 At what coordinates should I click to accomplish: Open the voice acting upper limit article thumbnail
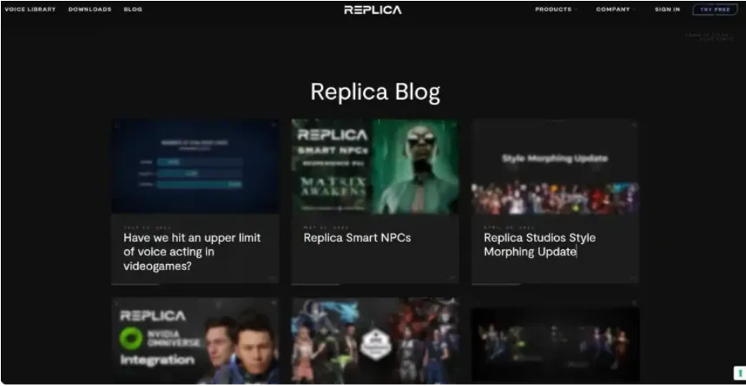pos(196,166)
